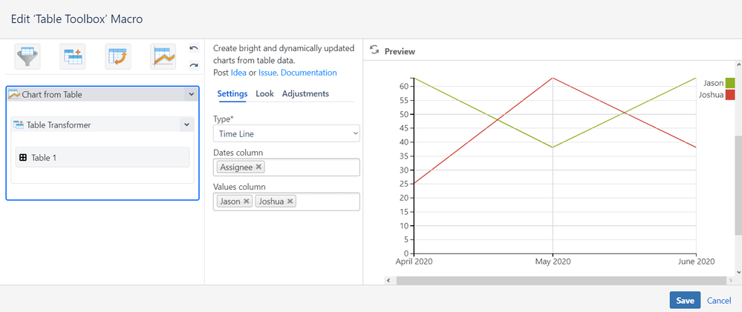Select the Table 1 item
This screenshot has height=312, width=742.
coord(102,157)
